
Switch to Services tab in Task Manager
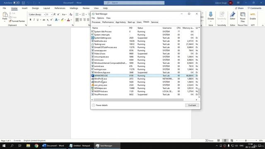click(x=154, y=22)
